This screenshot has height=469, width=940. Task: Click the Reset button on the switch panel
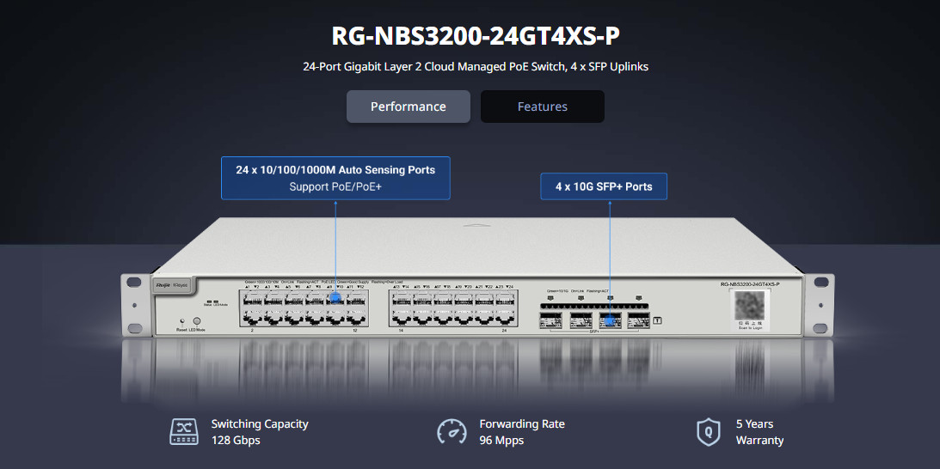[x=182, y=321]
